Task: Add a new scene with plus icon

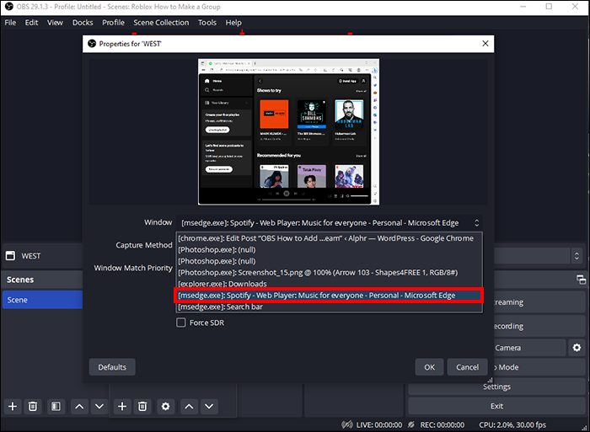Action: click(13, 407)
